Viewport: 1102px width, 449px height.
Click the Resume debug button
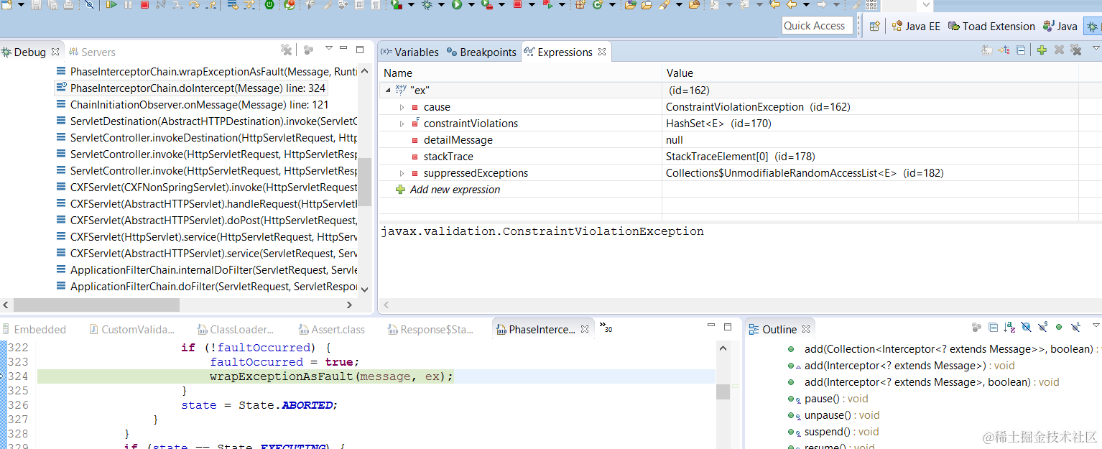[111, 4]
